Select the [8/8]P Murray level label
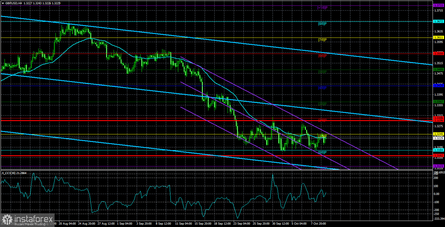 (x=322, y=24)
